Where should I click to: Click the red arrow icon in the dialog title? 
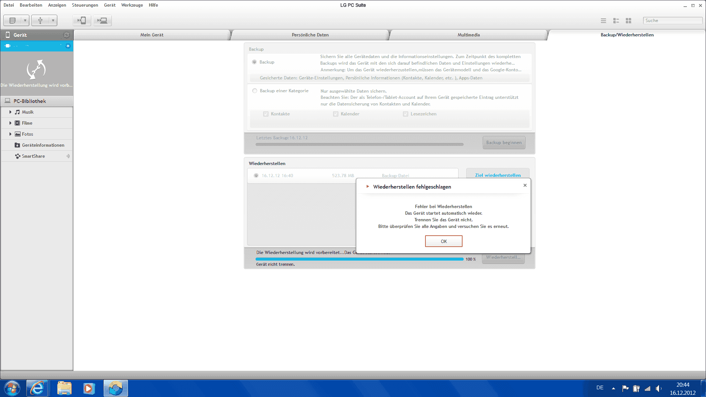click(x=367, y=186)
